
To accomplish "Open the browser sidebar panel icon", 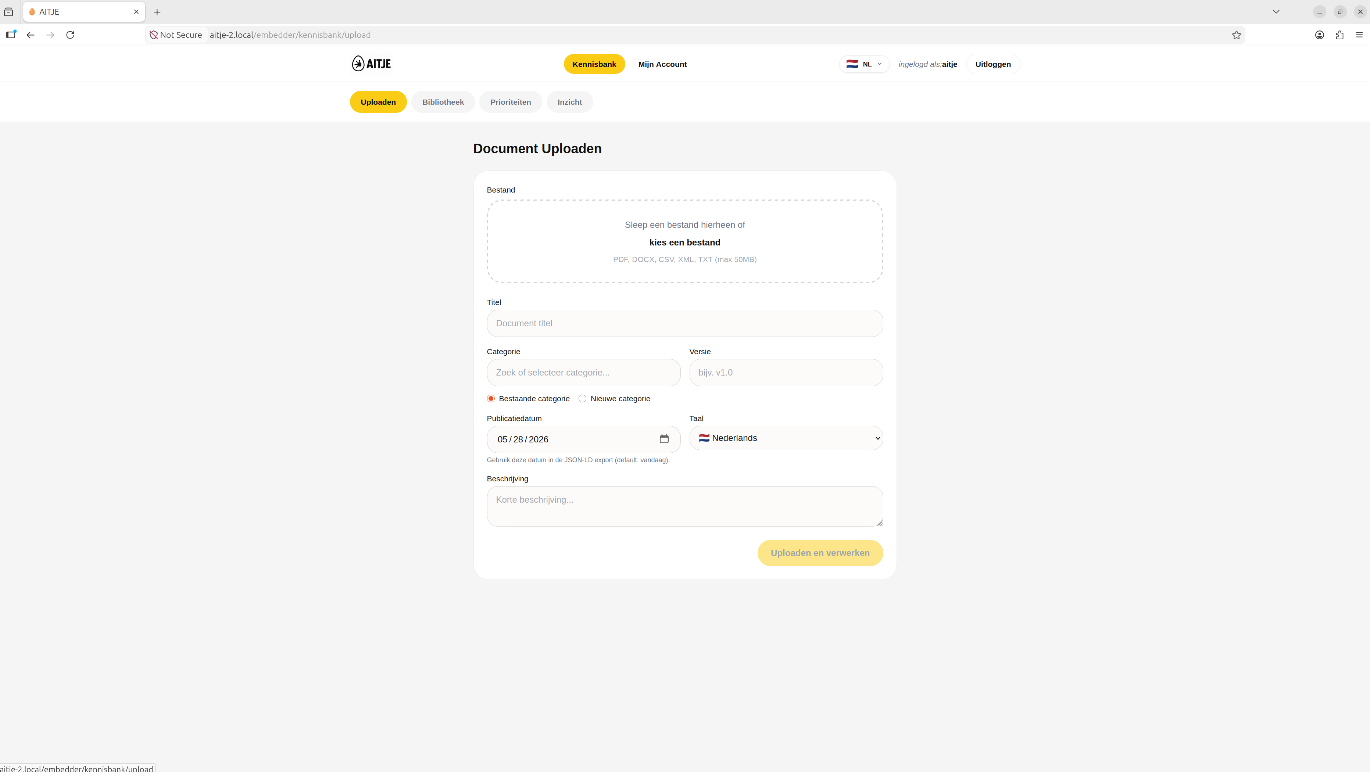I will click(x=11, y=35).
